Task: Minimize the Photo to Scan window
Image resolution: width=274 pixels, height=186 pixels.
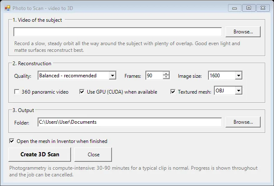Action: coord(234,8)
